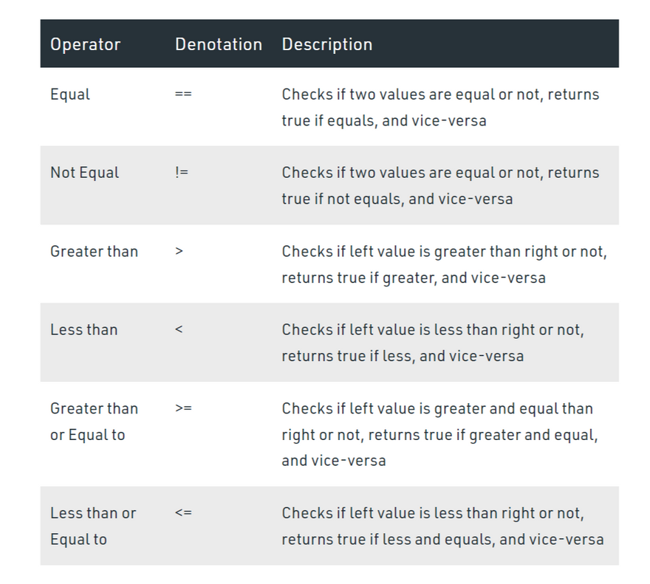Click the 'Less than' operator name

(83, 329)
